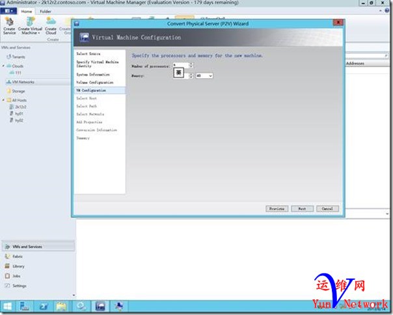
Task: Open the application file menu button
Action: tap(8, 11)
